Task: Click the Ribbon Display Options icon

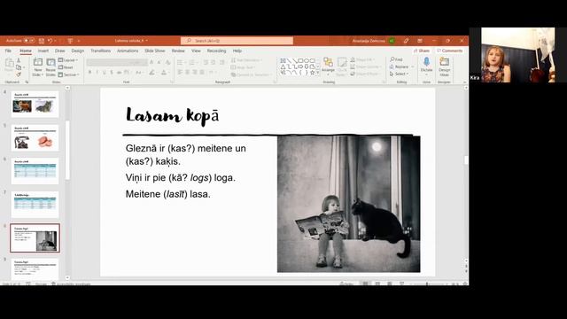Action: (x=420, y=41)
